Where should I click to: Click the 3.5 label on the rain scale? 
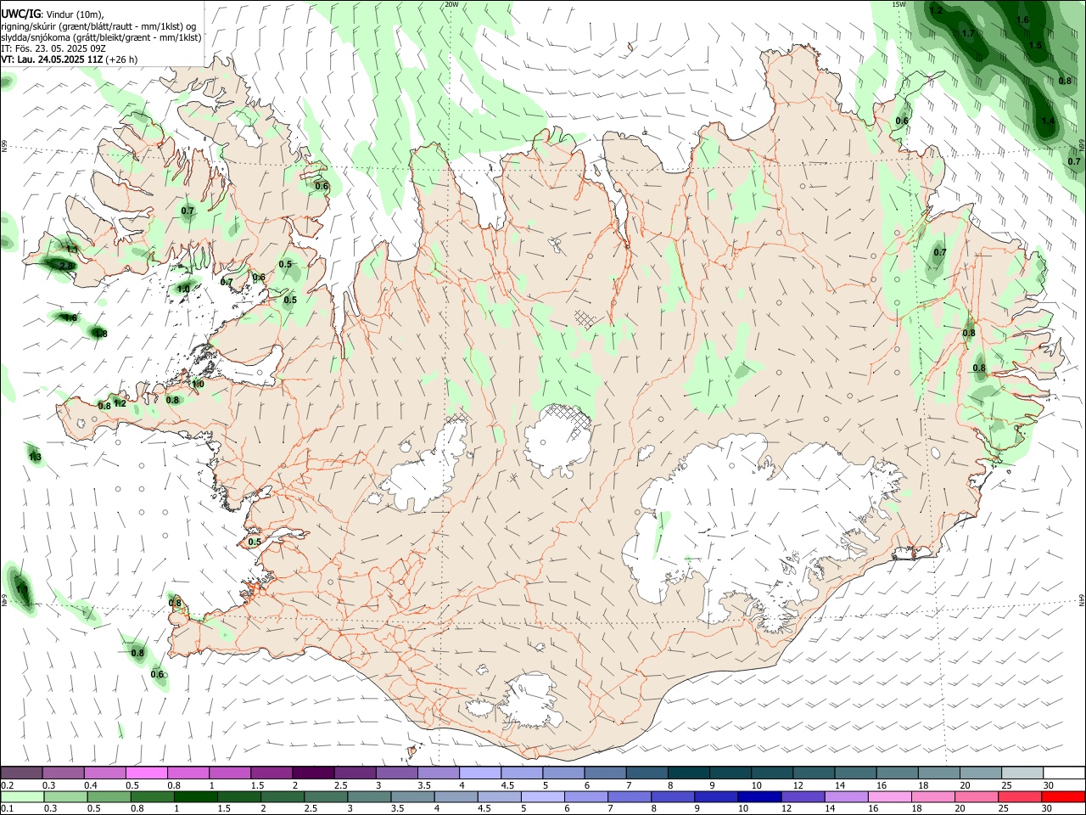point(397,809)
